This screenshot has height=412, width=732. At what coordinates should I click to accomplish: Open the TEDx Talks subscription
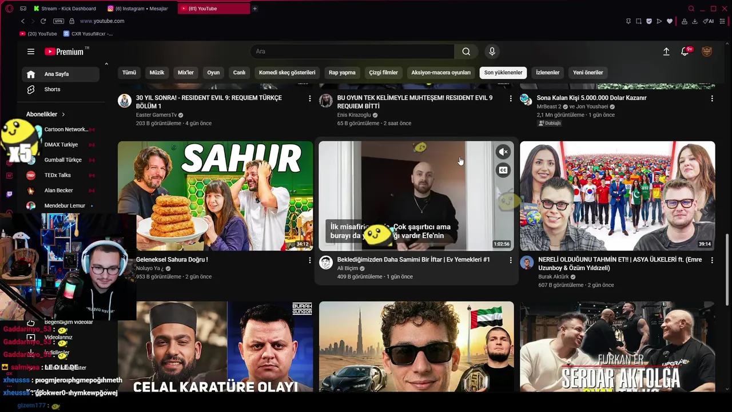click(61, 175)
